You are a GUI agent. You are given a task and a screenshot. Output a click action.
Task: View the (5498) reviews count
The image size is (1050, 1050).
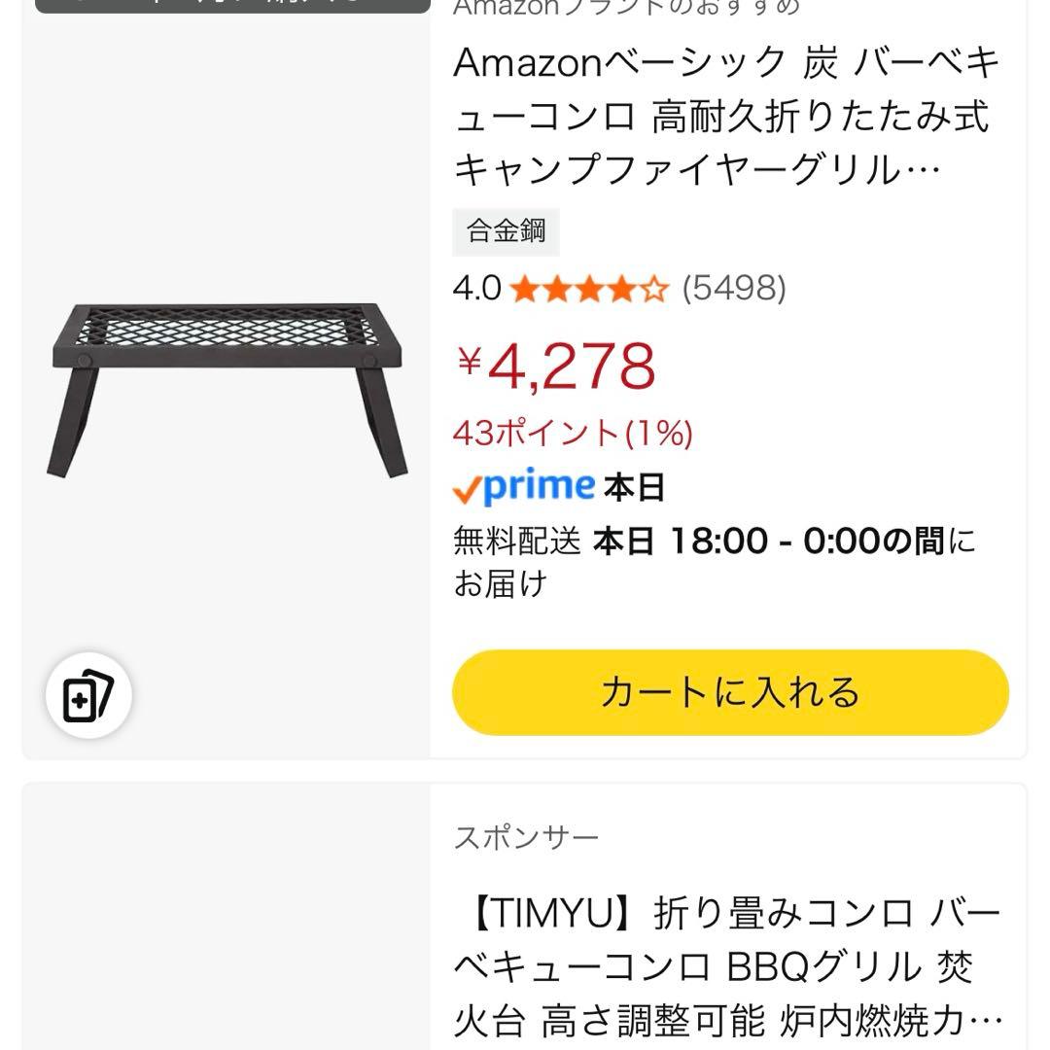tap(734, 289)
